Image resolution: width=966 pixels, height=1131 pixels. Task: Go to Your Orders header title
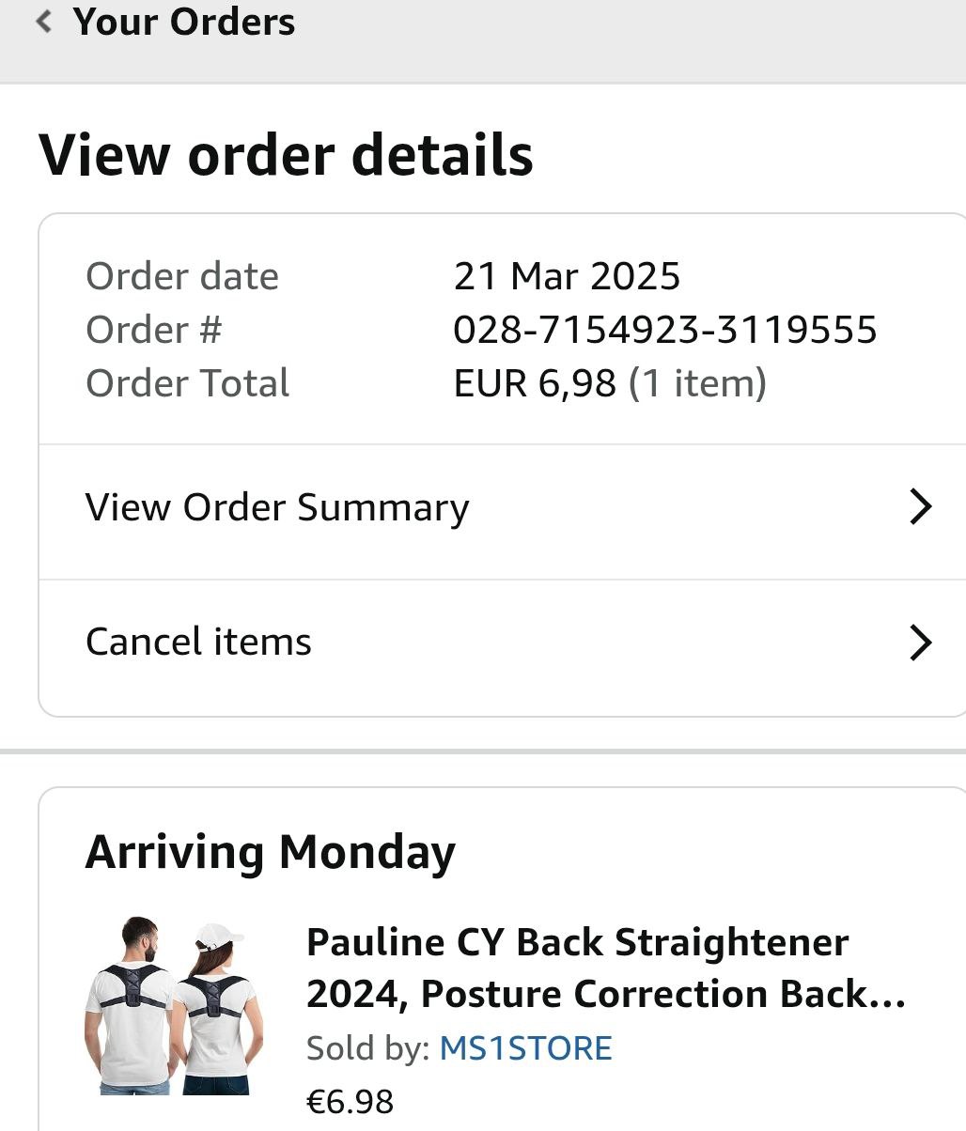pos(184,22)
